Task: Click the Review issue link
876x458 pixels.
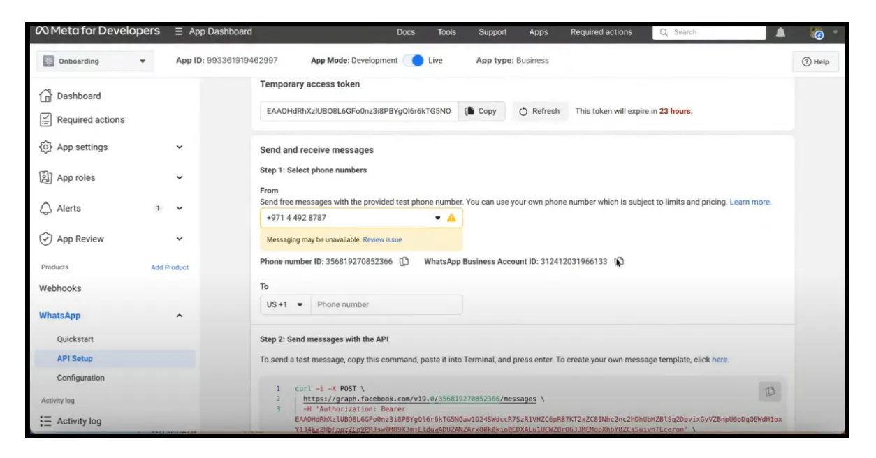Action: tap(382, 239)
